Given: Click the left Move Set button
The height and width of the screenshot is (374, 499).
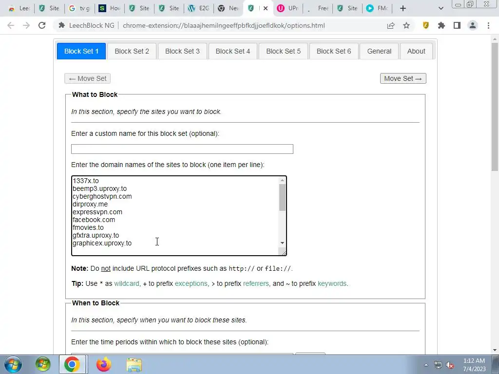Looking at the screenshot, I should click(88, 78).
